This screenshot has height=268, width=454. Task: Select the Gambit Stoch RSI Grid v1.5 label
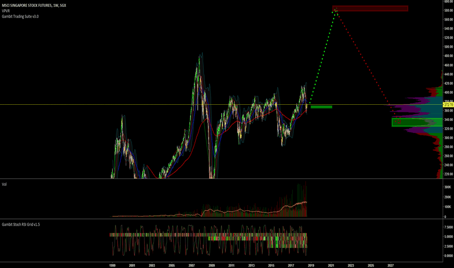point(21,225)
